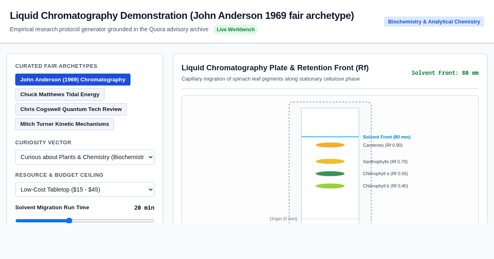The image size is (494, 259).
Task: Click the capillary migration of spinach subtitle
Action: click(x=270, y=79)
